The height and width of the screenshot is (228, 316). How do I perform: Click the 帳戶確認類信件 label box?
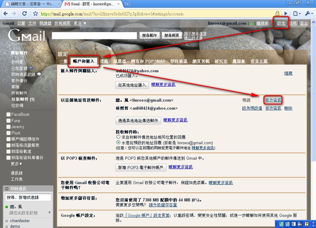pyautogui.click(x=8, y=139)
